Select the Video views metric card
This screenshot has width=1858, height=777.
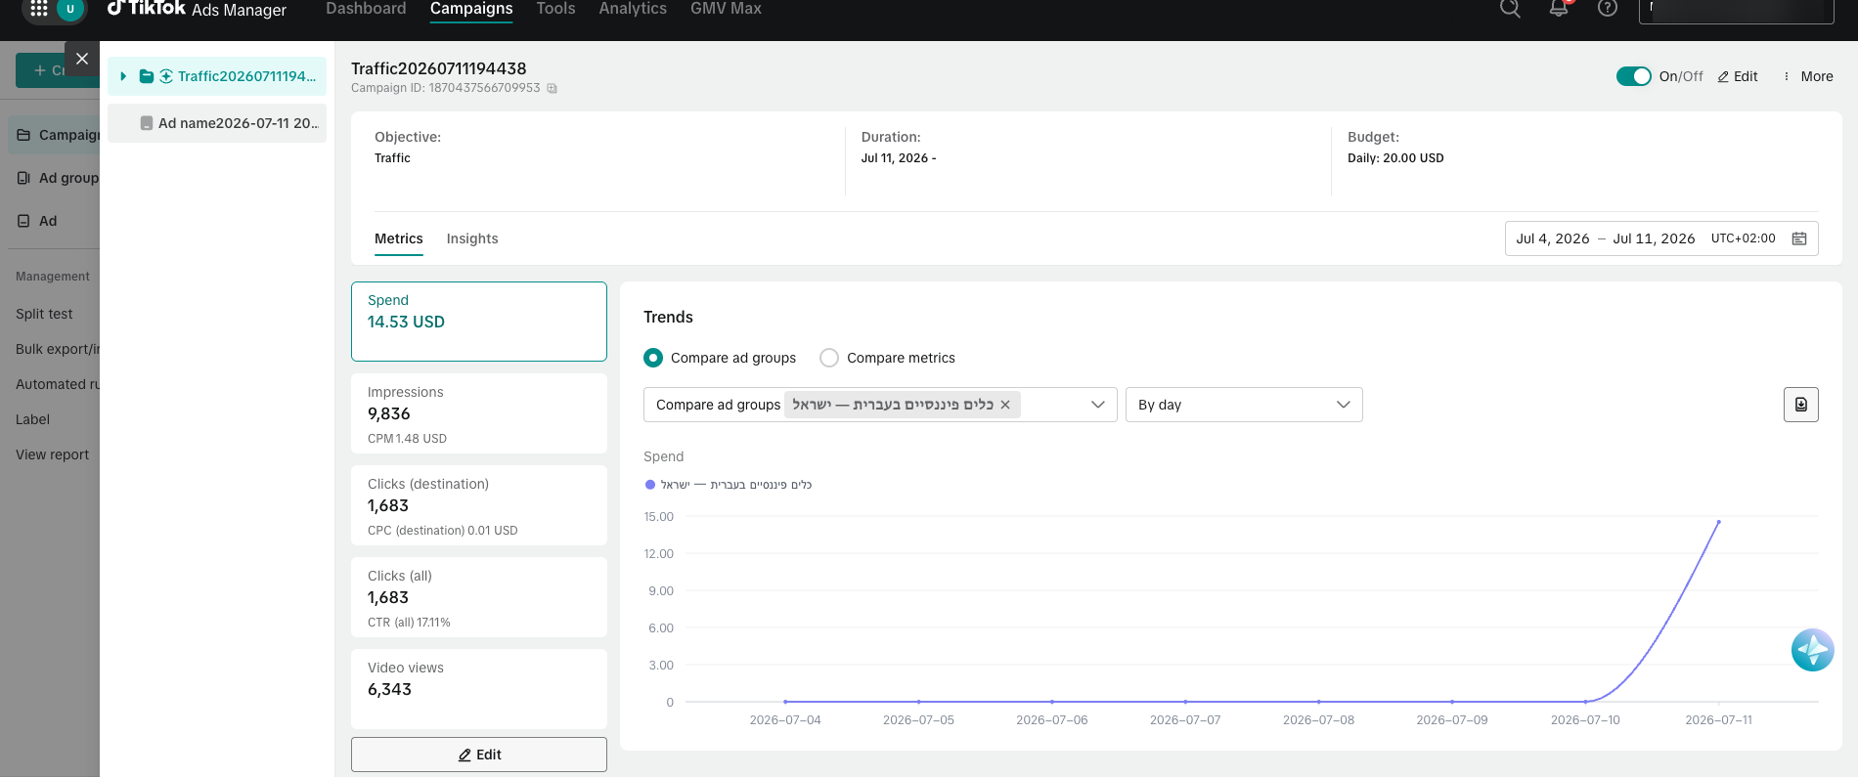point(479,689)
